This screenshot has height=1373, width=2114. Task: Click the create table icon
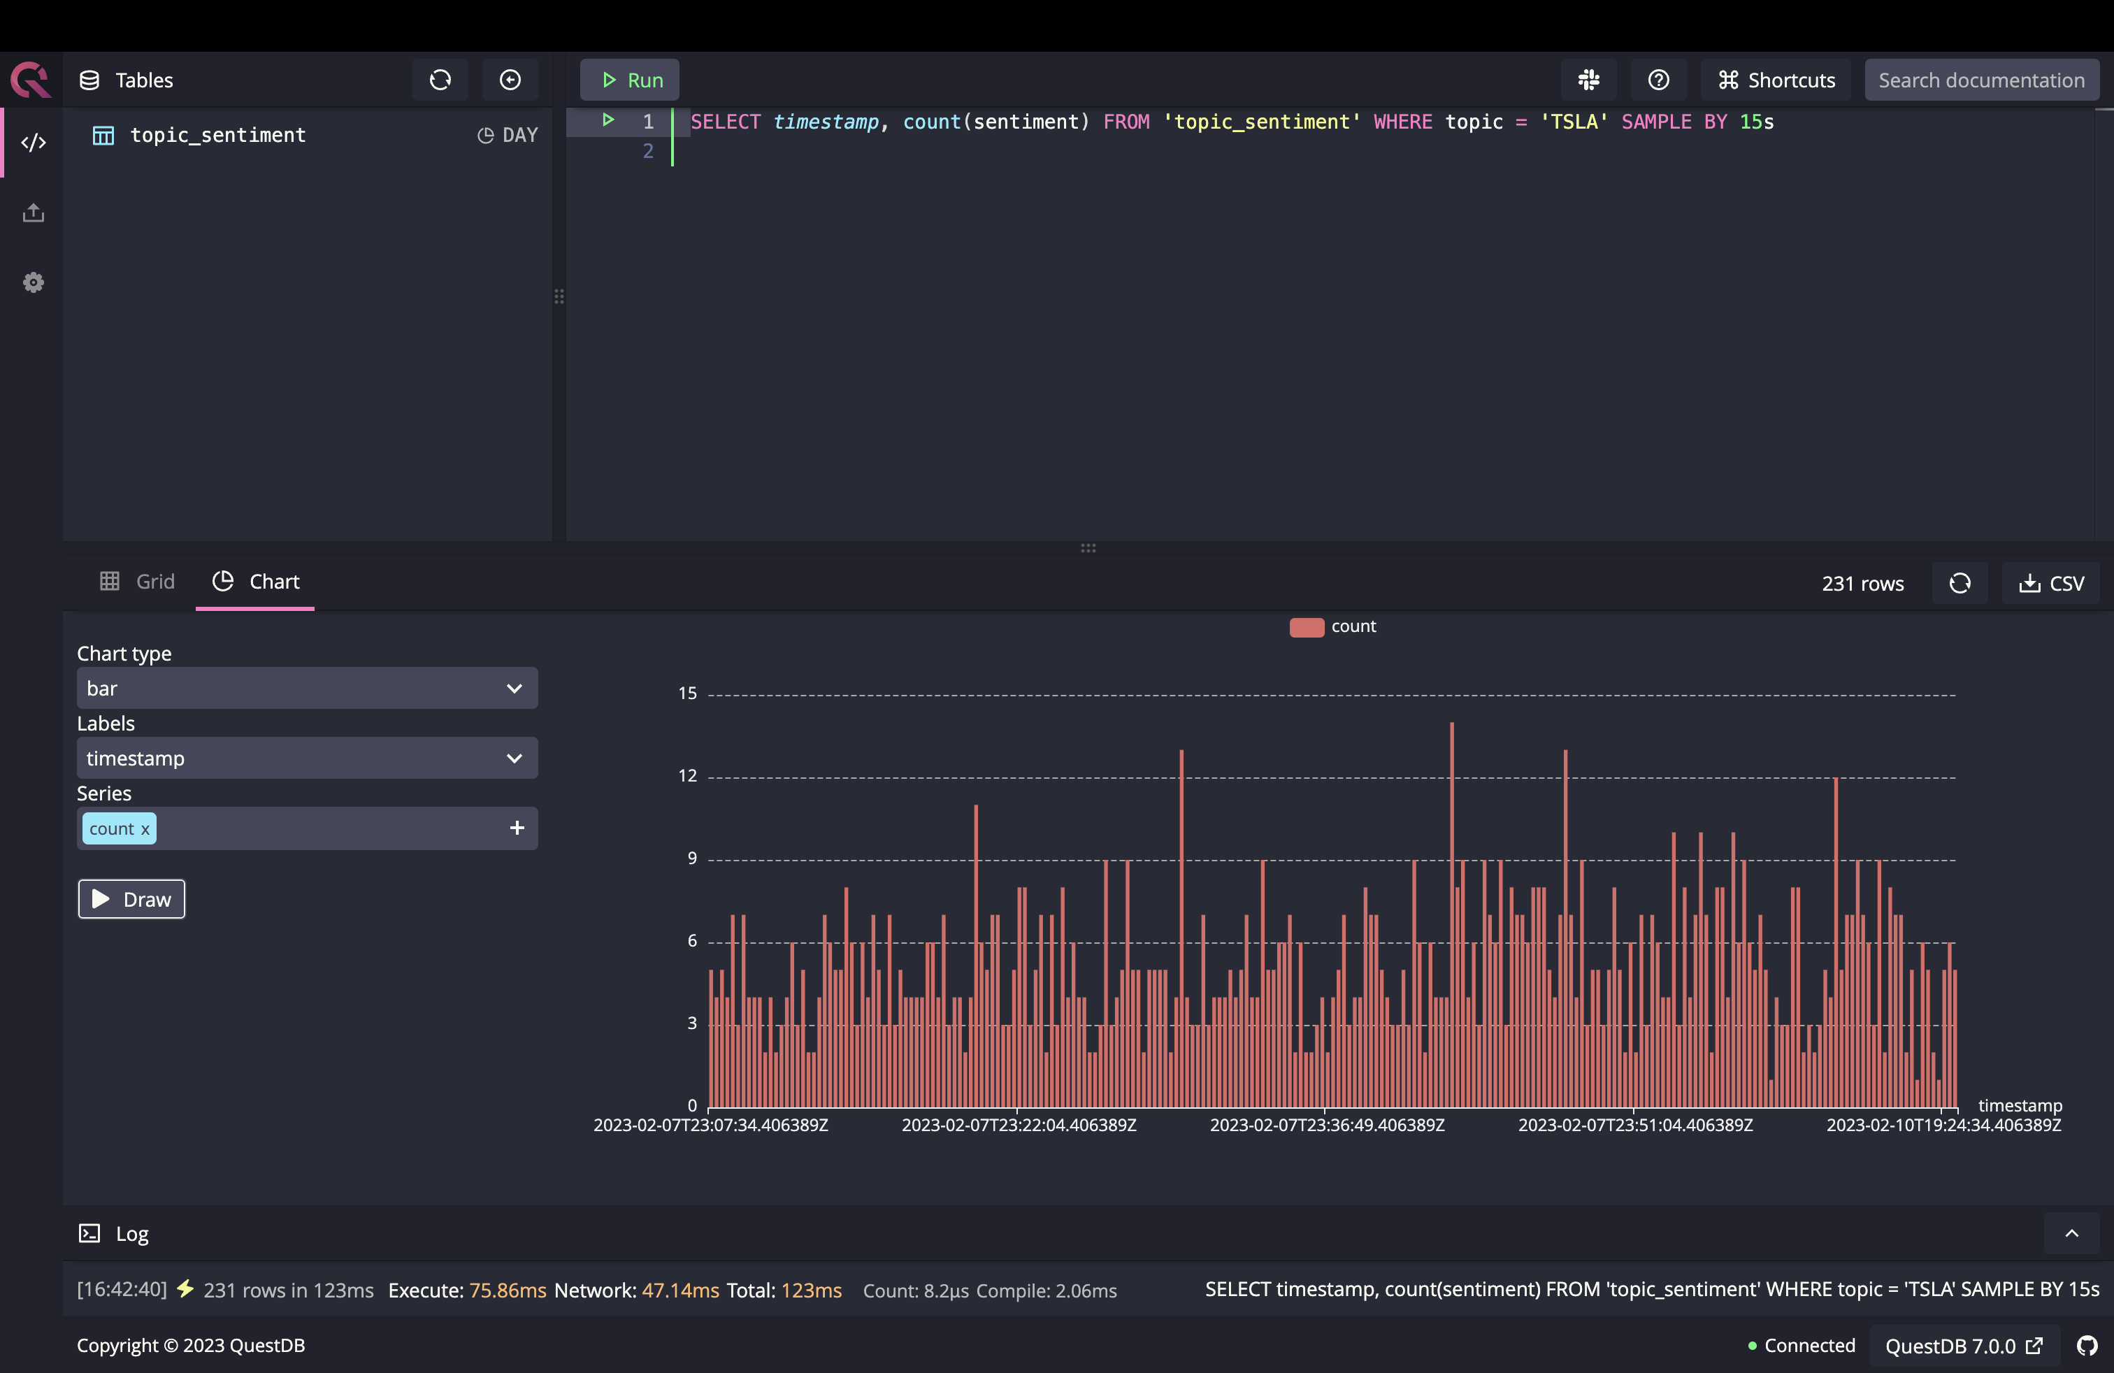coord(510,80)
